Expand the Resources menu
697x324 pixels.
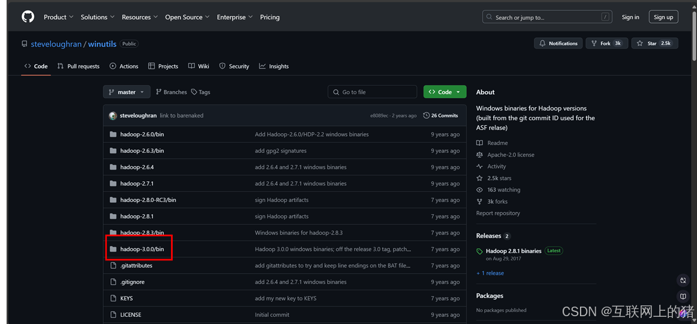click(140, 17)
